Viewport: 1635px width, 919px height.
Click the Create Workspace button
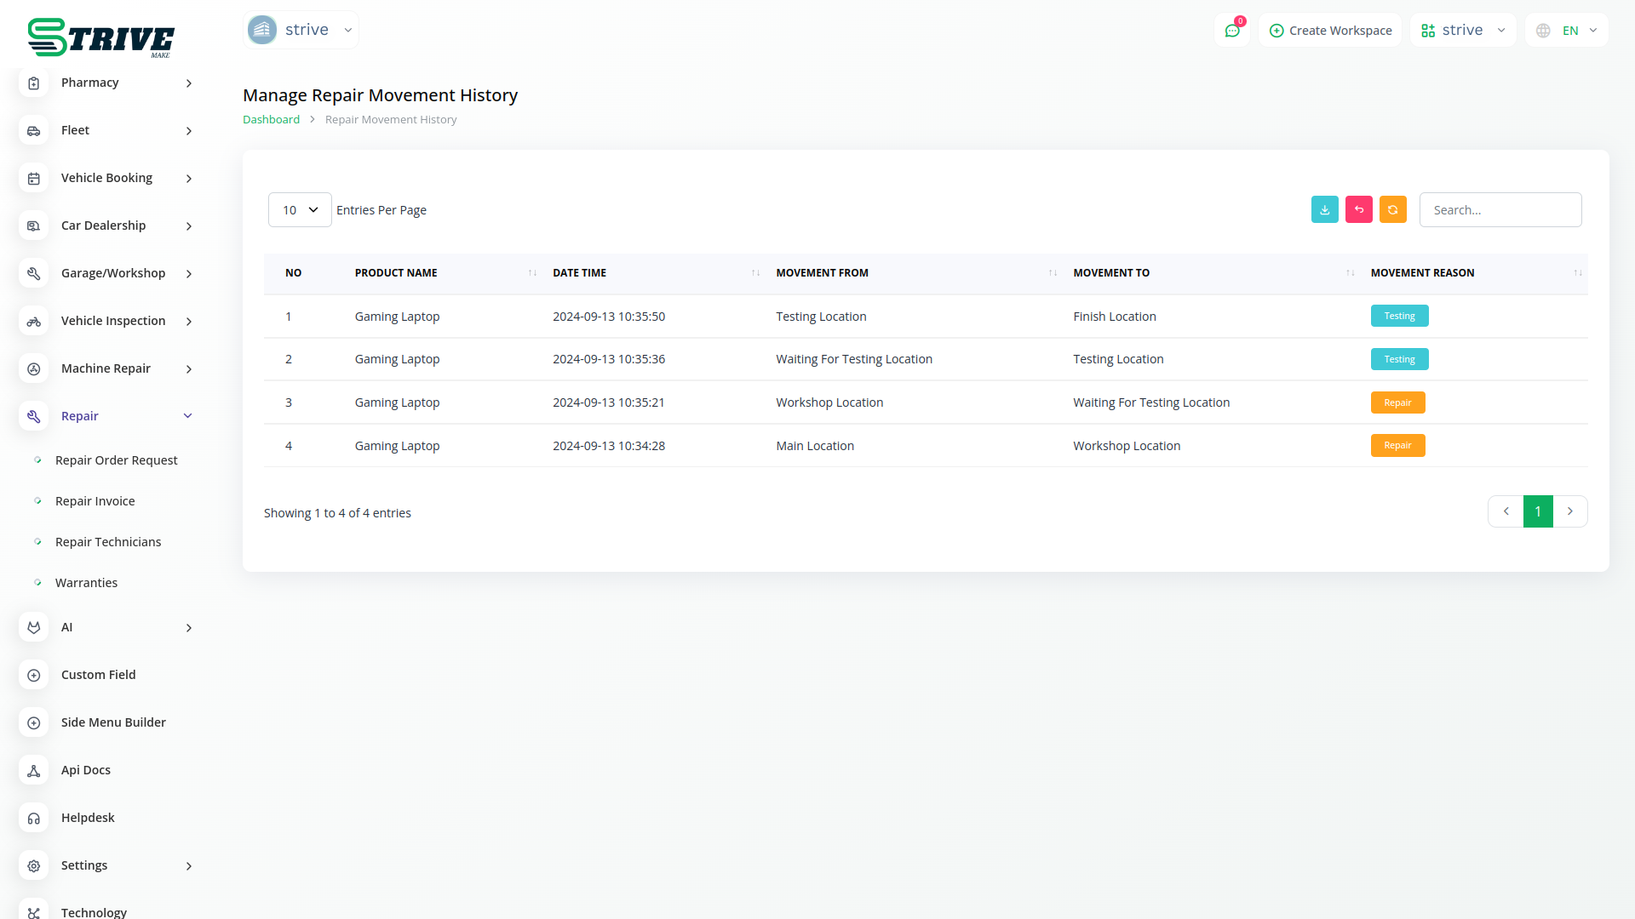point(1330,31)
